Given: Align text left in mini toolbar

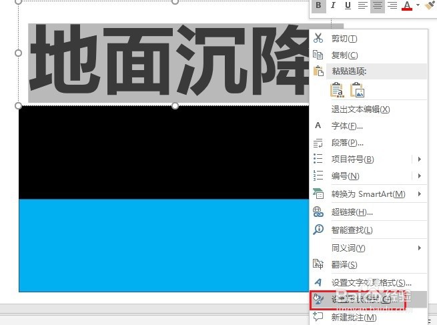Looking at the screenshot, I should tap(362, 5).
